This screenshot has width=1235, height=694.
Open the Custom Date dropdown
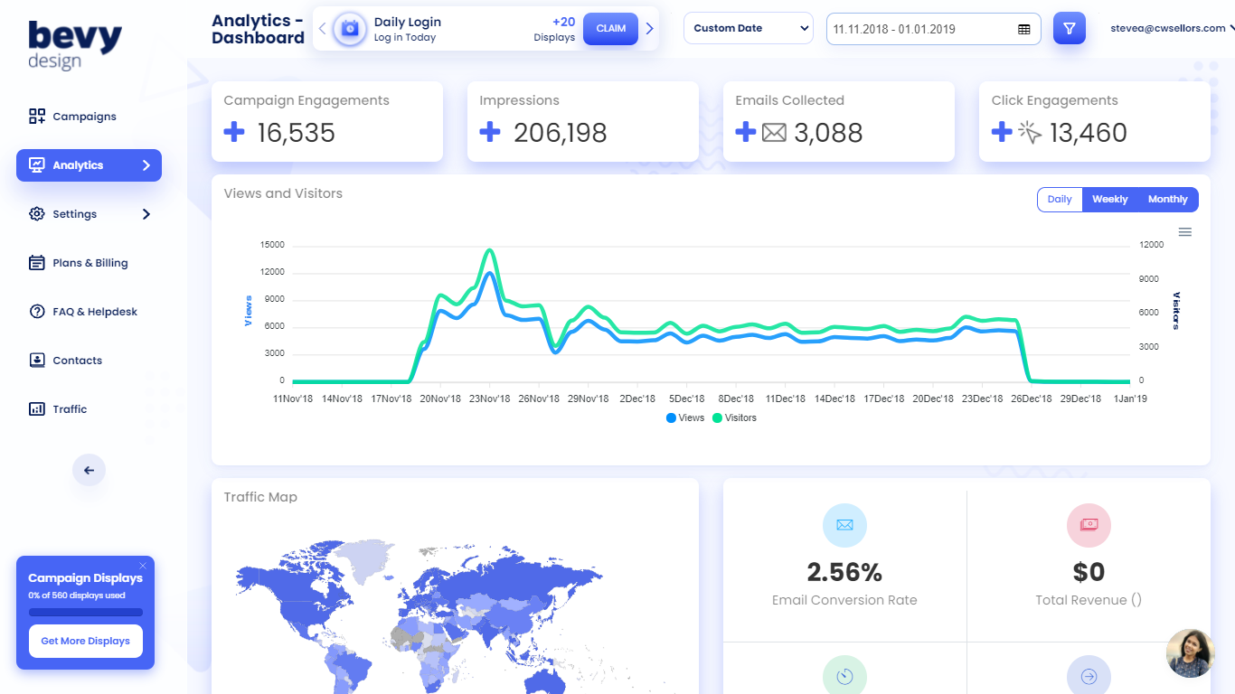coord(748,28)
